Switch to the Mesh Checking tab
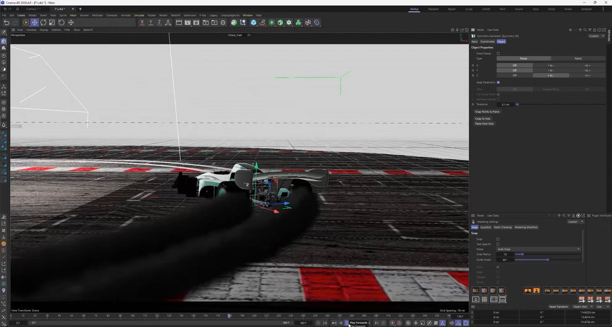This screenshot has width=612, height=327. coord(502,227)
